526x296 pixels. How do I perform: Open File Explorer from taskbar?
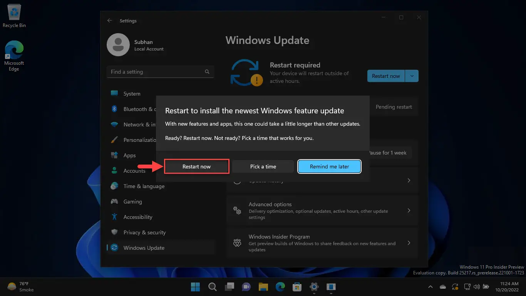click(263, 287)
